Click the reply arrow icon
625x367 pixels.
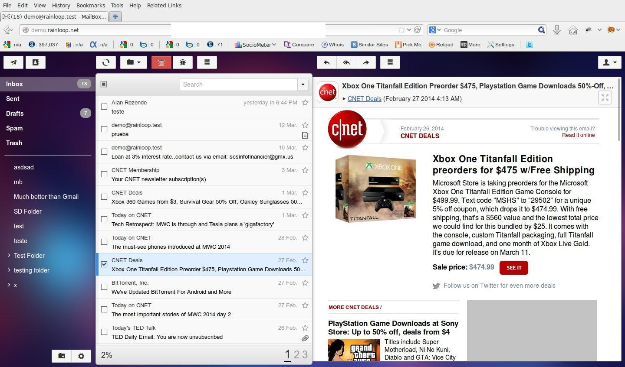pyautogui.click(x=327, y=62)
